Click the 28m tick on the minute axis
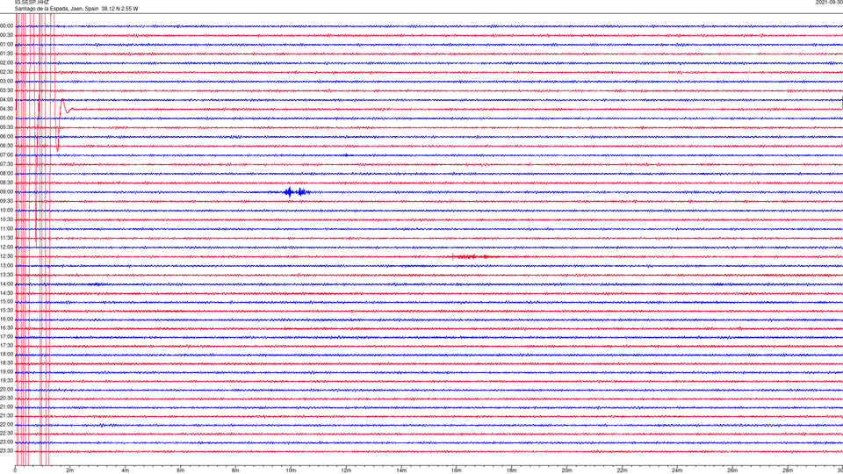 pyautogui.click(x=788, y=470)
